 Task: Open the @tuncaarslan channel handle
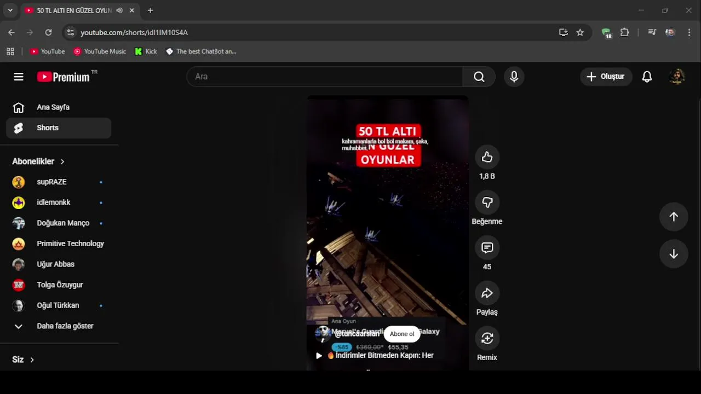click(357, 334)
